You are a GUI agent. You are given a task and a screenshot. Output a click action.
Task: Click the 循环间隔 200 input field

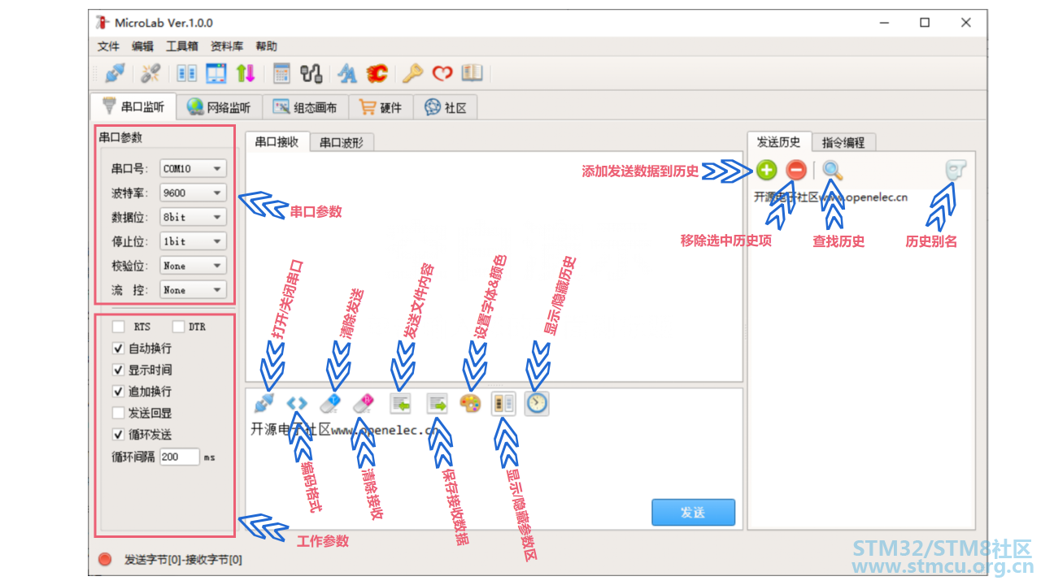click(x=180, y=457)
